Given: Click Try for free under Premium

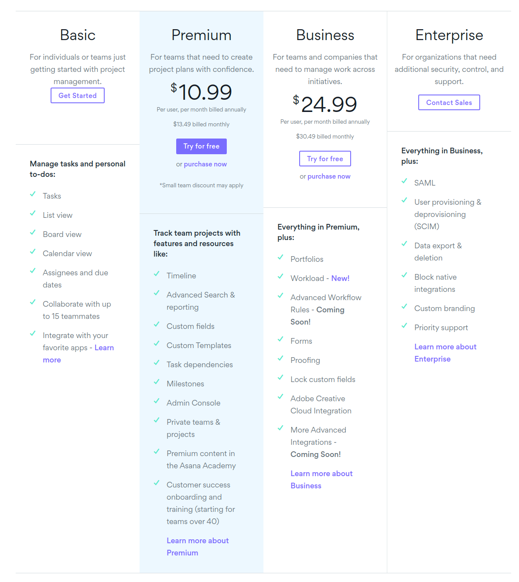Looking at the screenshot, I should pyautogui.click(x=201, y=146).
